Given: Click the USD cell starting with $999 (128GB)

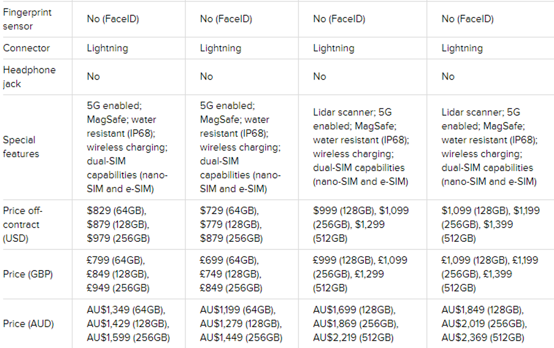Looking at the screenshot, I should [361, 224].
